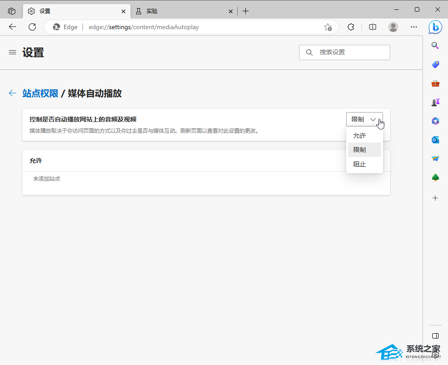
Task: Select 允许 from the dropdown list
Action: (x=360, y=135)
